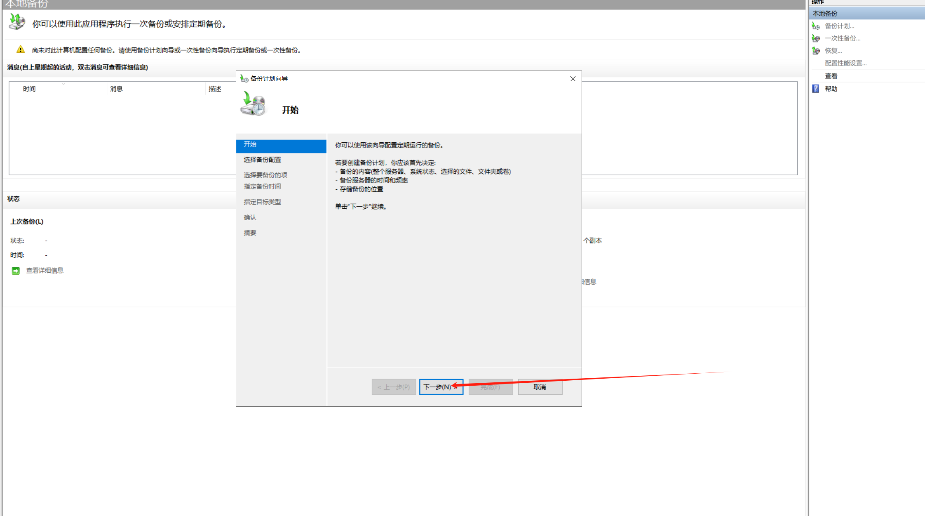Image resolution: width=925 pixels, height=516 pixels.
Task: Click the recover icon in actions pane
Action: [816, 51]
